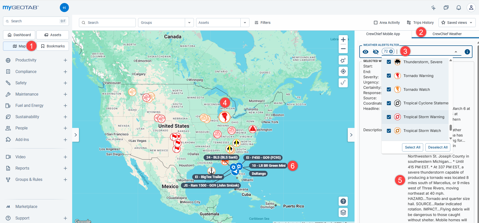Open the notifications bell icon
This screenshot has width=479, height=223.
point(458,8)
